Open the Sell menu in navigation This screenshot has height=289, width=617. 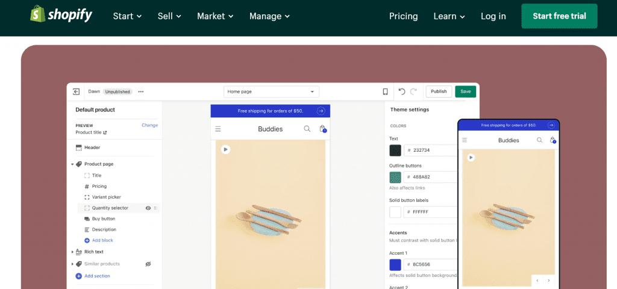[169, 16]
